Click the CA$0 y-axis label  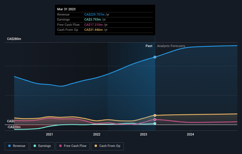11,121
